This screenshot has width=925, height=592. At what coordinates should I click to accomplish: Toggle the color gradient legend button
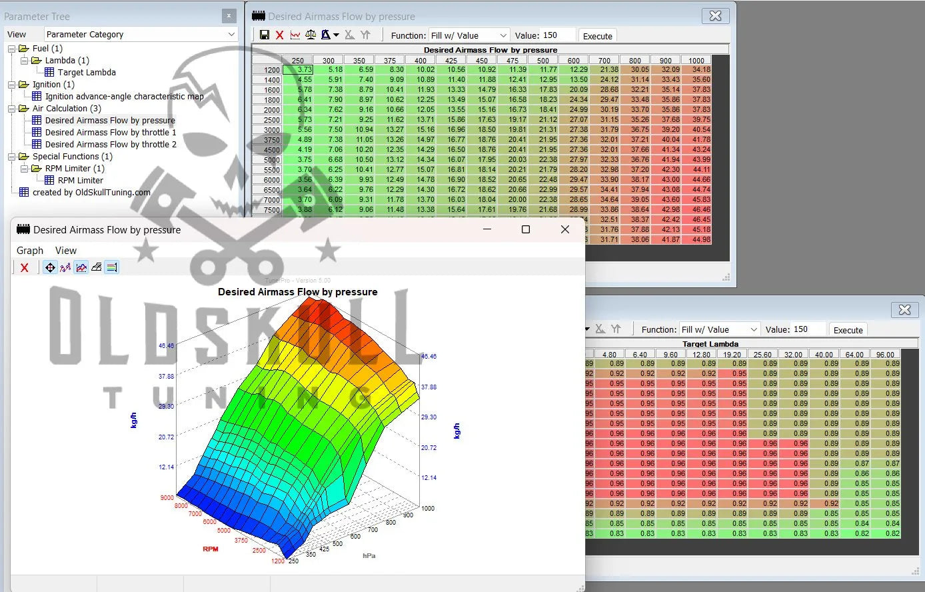tap(111, 267)
